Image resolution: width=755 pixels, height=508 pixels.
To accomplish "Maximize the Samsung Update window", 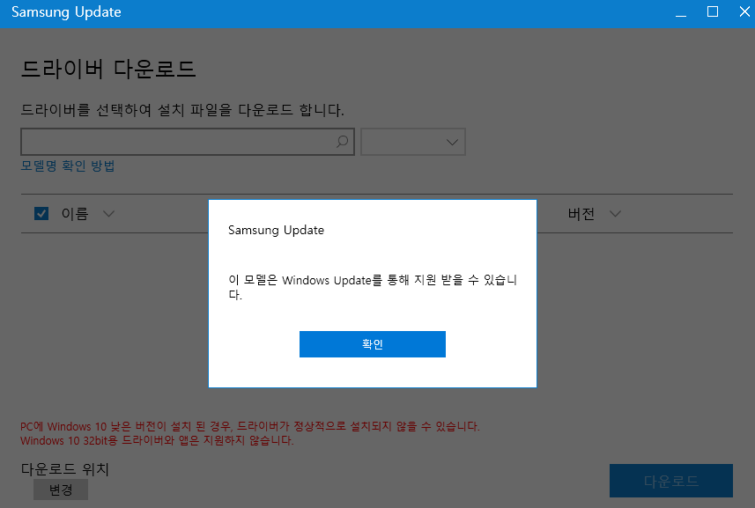I will tap(713, 11).
